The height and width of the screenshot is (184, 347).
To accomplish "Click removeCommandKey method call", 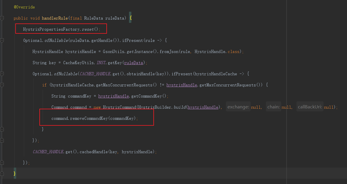I will tap(89, 118).
